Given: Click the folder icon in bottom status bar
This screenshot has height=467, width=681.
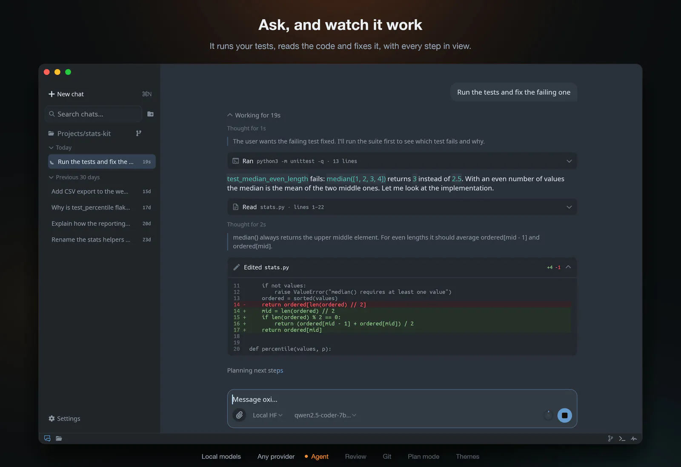Looking at the screenshot, I should (x=59, y=439).
